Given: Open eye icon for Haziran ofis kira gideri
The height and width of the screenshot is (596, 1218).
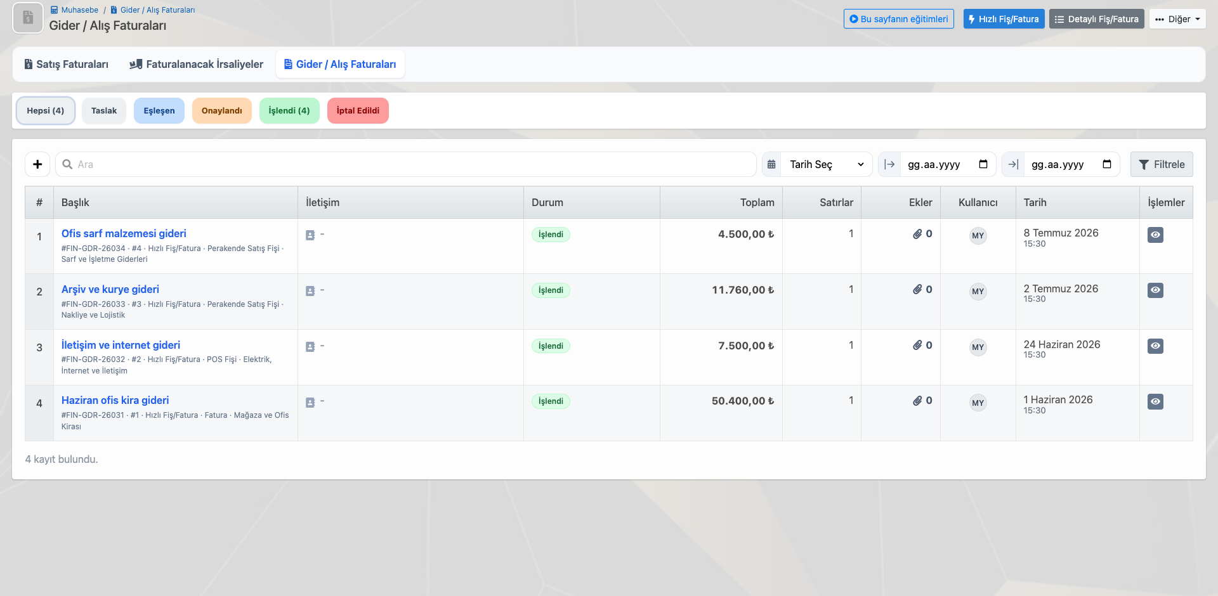Looking at the screenshot, I should [x=1155, y=401].
